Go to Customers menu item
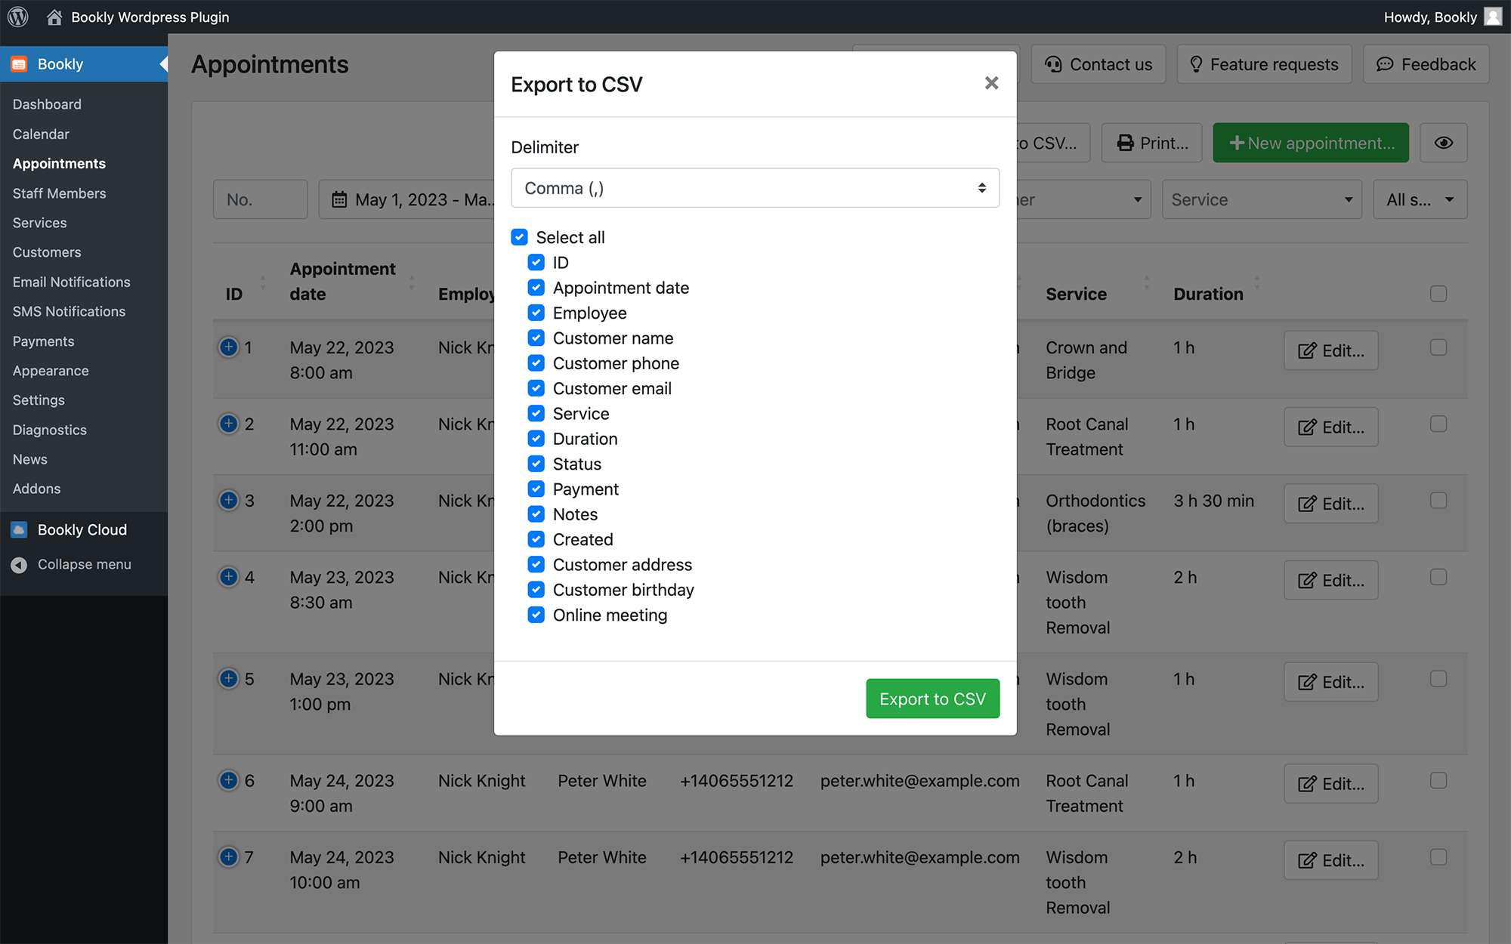The width and height of the screenshot is (1511, 944). [47, 252]
